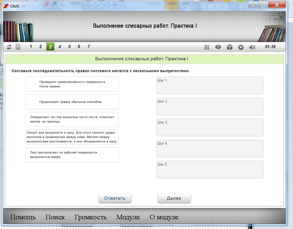Open the document list icon
This screenshot has height=229, width=293.
pos(18,47)
